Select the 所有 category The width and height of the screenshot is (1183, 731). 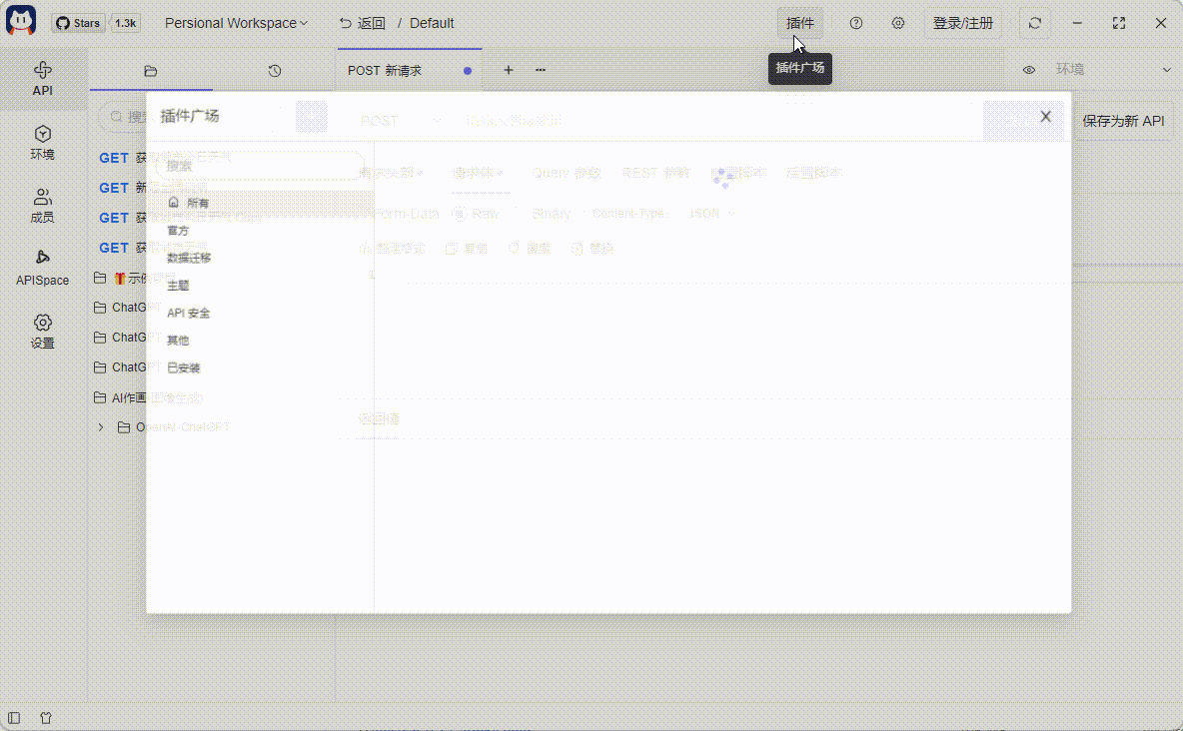pos(260,203)
